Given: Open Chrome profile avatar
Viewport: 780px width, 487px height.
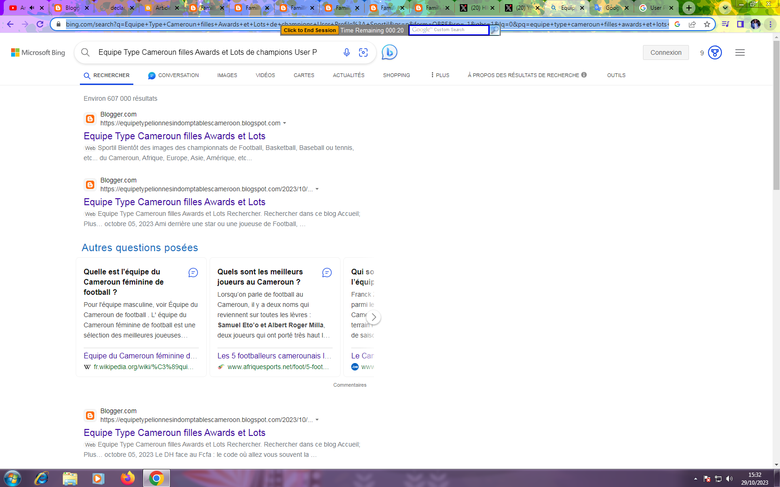Looking at the screenshot, I should (755, 24).
